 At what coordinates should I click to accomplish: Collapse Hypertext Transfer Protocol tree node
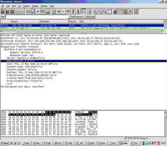pyautogui.click(x=2, y=47)
